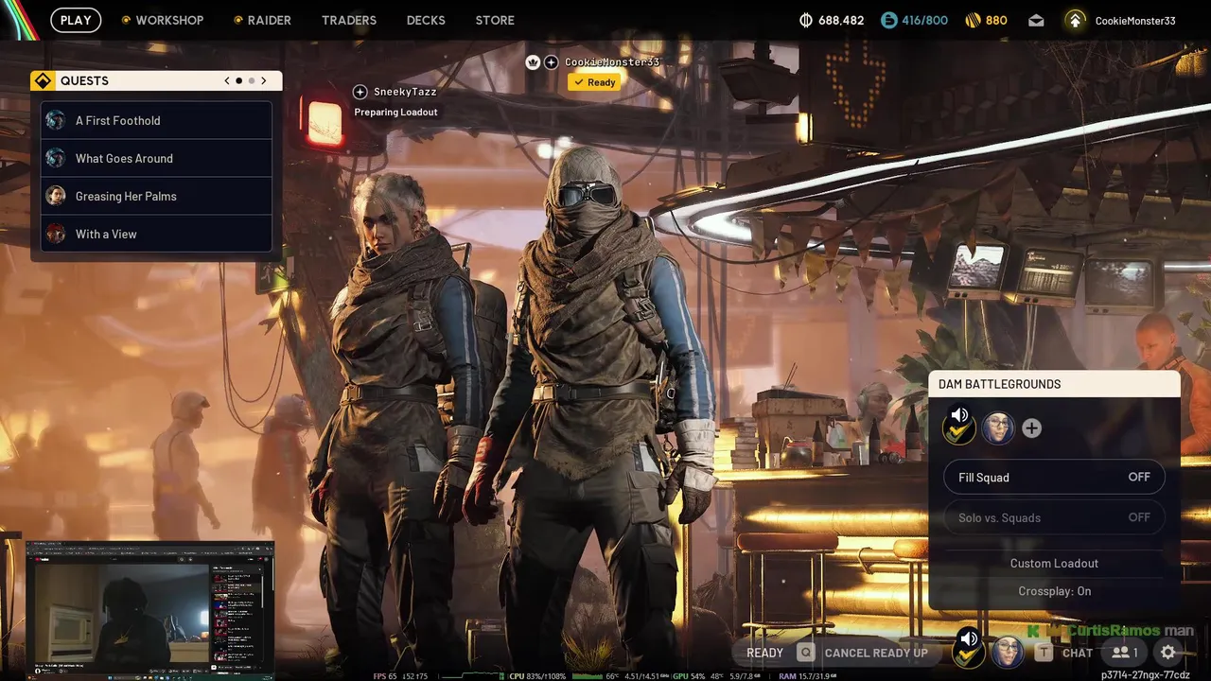Click the QUESTS panel header text
The height and width of the screenshot is (681, 1211).
pyautogui.click(x=84, y=81)
